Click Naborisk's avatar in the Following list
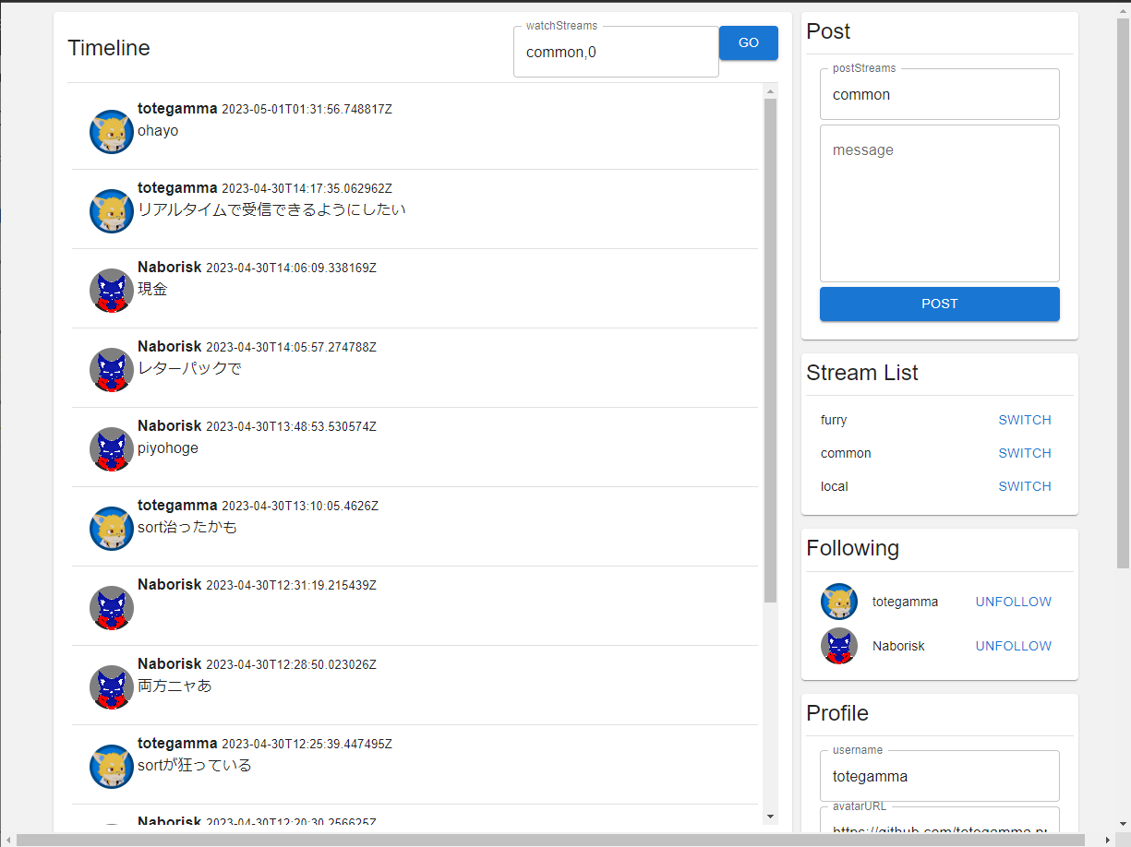 tap(839, 646)
